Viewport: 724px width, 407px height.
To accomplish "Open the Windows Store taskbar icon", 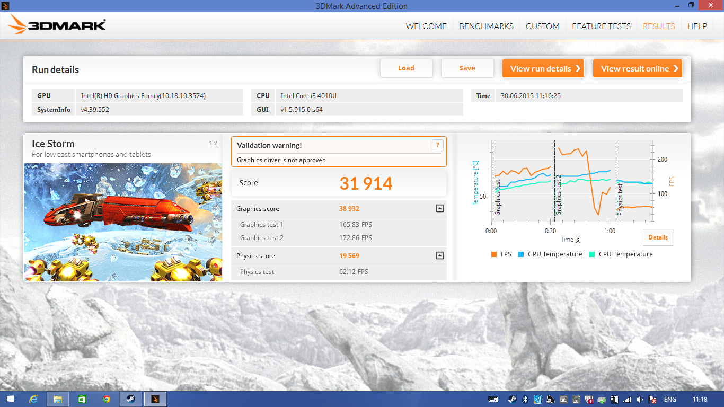I will (82, 399).
